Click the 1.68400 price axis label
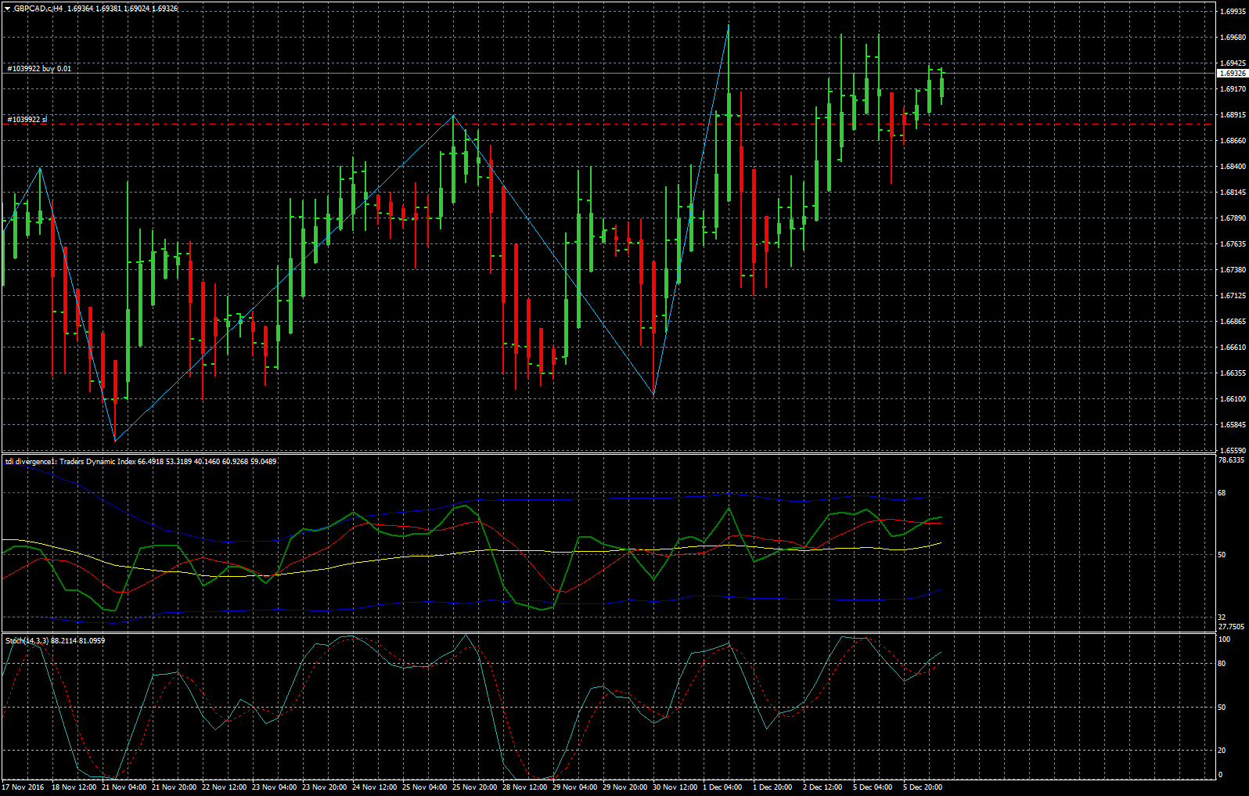The height and width of the screenshot is (796, 1249). click(x=1233, y=167)
